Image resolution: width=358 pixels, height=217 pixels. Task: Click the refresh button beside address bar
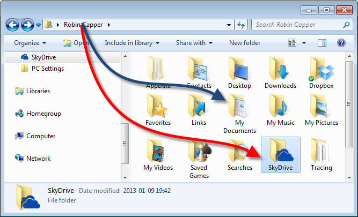242,25
